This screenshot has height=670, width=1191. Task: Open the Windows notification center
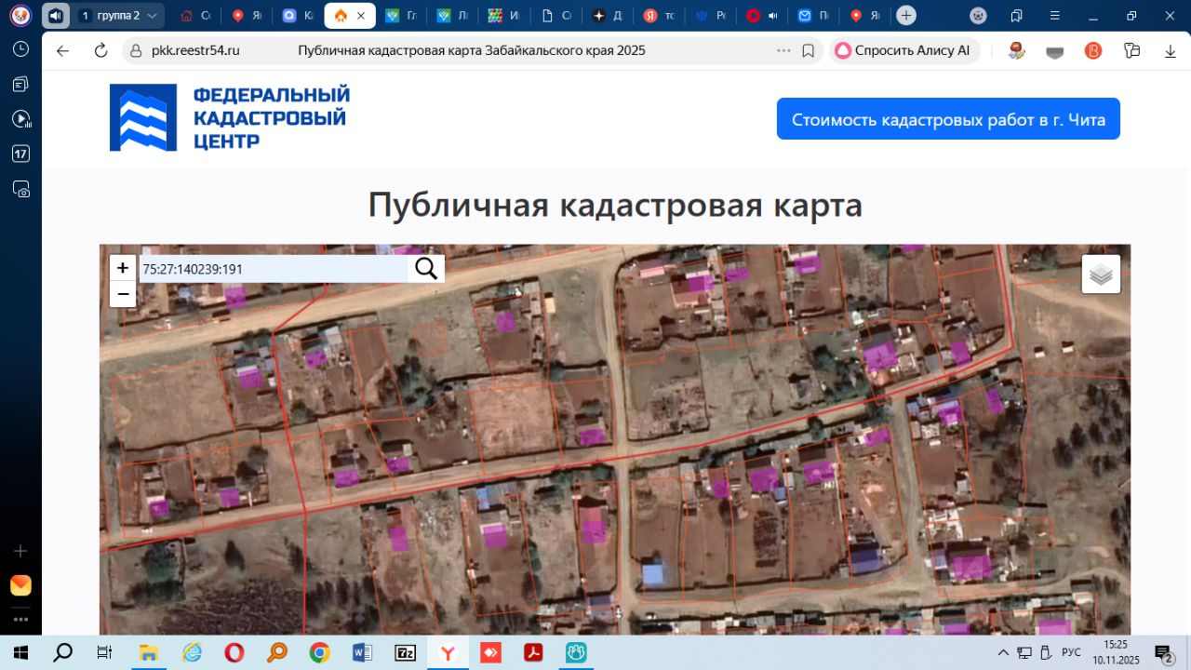click(x=1163, y=653)
